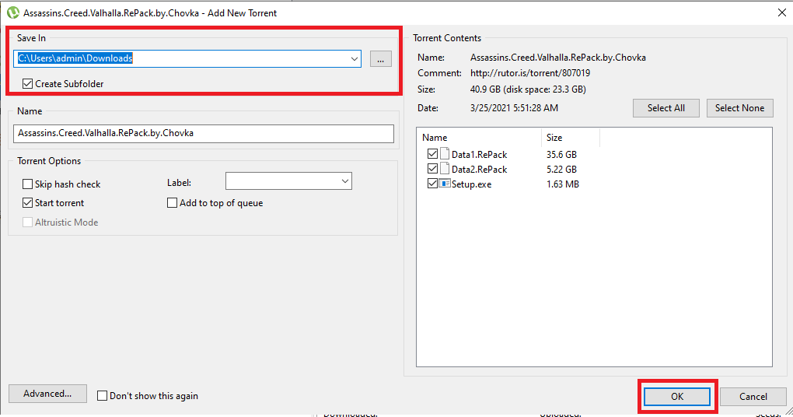Click the Data2.RePack file icon

tap(445, 169)
